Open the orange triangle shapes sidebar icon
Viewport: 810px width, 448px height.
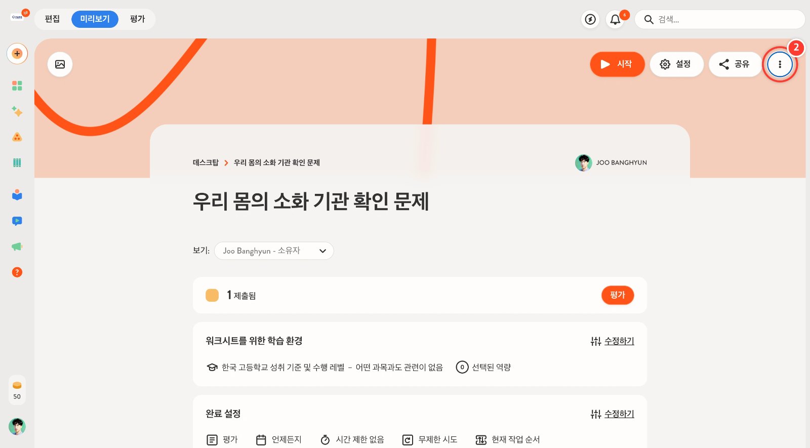(17, 137)
